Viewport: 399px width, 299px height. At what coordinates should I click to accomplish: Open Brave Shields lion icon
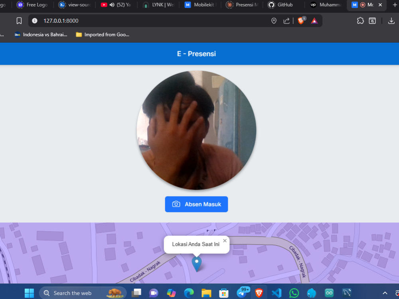[x=301, y=21]
